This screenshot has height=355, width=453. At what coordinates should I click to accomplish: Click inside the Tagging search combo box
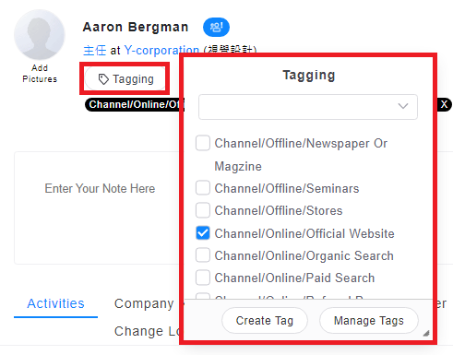[x=308, y=107]
